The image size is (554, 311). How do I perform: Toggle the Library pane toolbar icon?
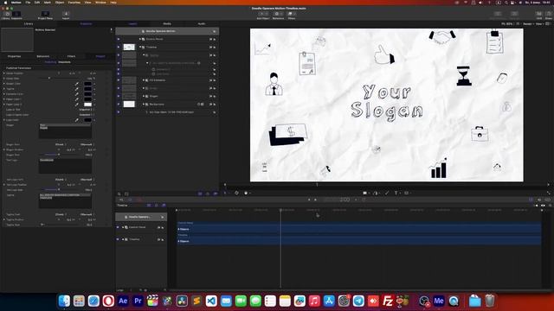(7, 14)
